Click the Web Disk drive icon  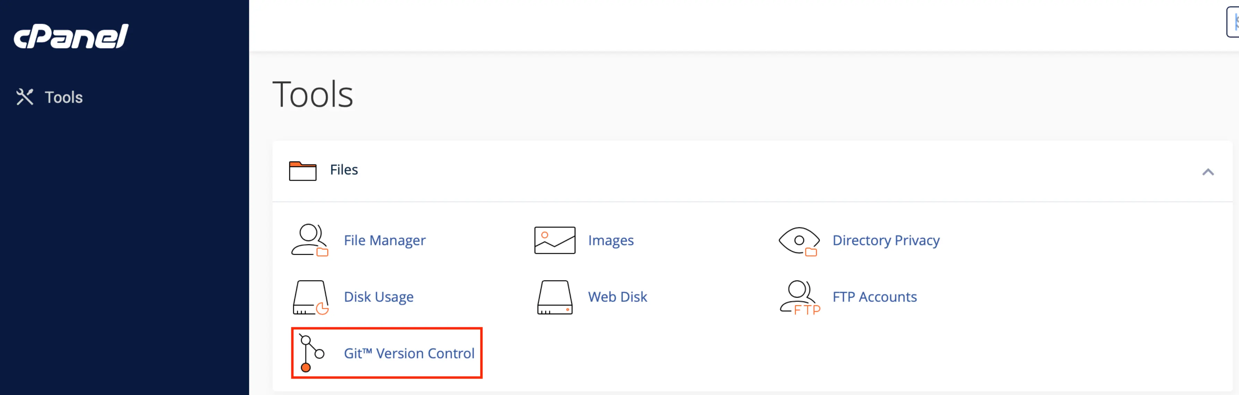pyautogui.click(x=555, y=297)
